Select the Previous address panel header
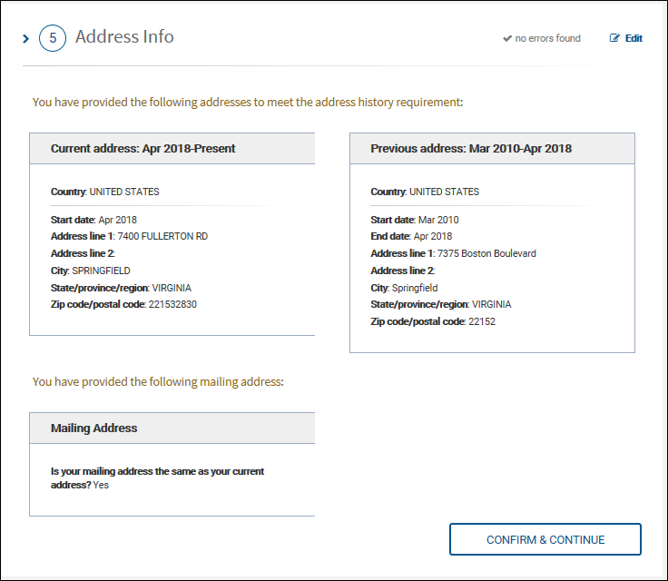This screenshot has width=668, height=581. (x=471, y=148)
